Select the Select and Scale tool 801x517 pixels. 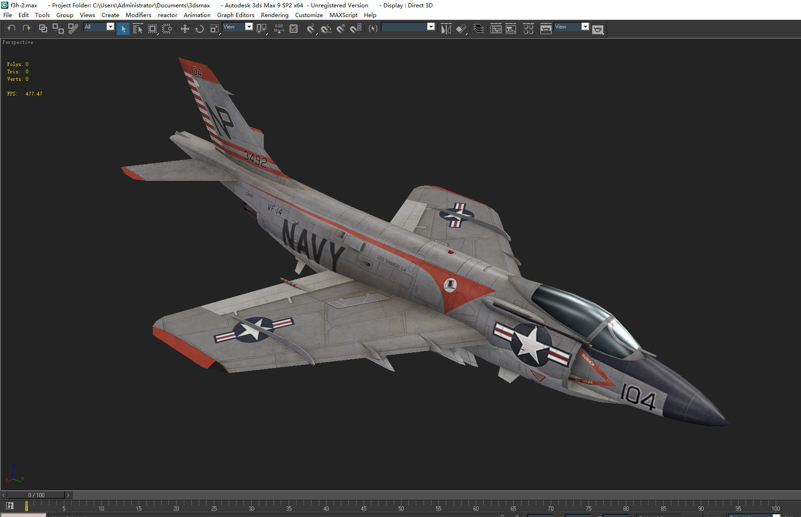214,29
